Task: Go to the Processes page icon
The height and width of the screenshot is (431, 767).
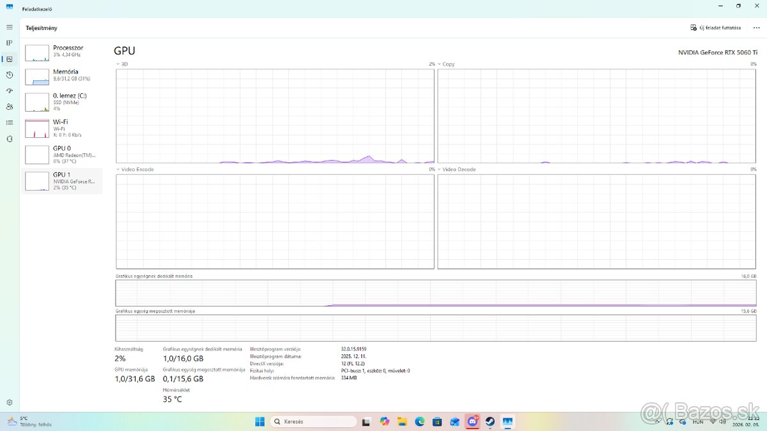Action: pos(9,43)
